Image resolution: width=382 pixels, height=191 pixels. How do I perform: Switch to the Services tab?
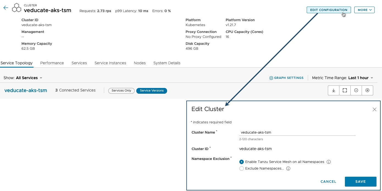79,63
